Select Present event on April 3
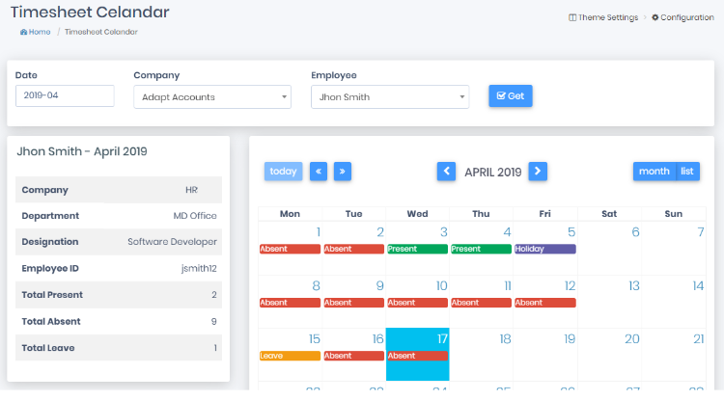 pyautogui.click(x=417, y=249)
